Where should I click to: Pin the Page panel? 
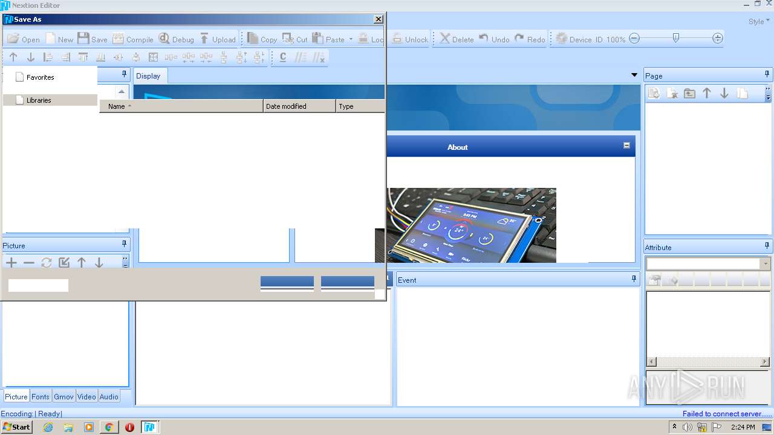[x=767, y=74]
